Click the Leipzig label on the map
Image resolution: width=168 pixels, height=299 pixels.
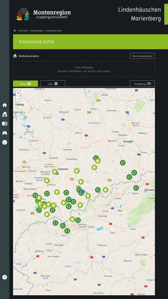point(19,105)
